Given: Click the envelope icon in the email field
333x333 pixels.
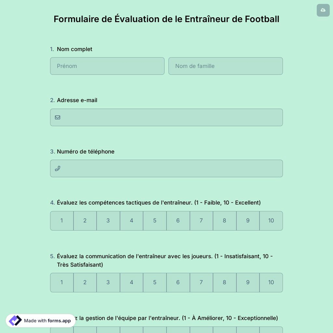Looking at the screenshot, I should click(57, 117).
